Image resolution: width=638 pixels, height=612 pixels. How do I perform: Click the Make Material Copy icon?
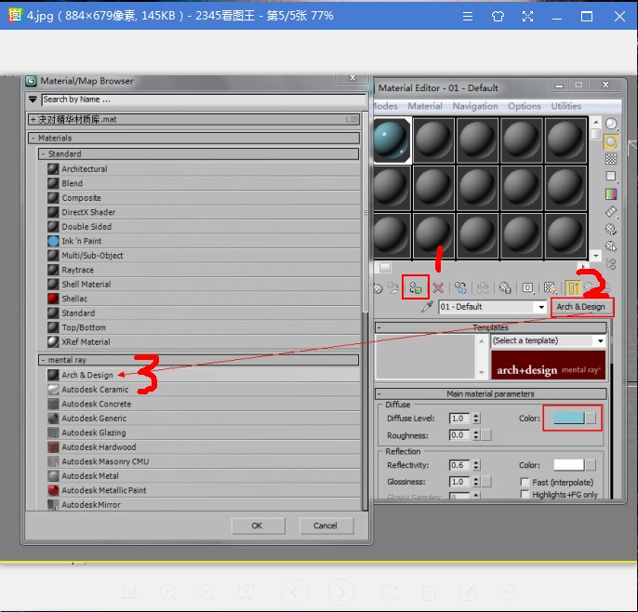point(460,288)
